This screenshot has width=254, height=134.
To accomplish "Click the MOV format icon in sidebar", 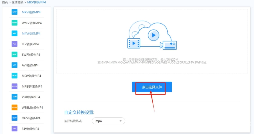I will (x=14, y=76).
